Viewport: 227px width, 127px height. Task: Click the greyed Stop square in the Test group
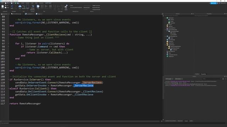[x=50, y=6]
